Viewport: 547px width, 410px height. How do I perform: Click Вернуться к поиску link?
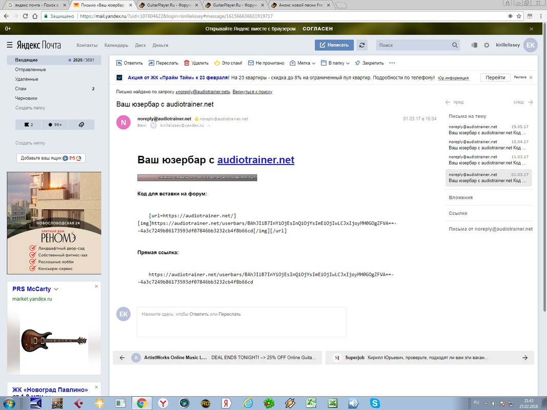[252, 92]
